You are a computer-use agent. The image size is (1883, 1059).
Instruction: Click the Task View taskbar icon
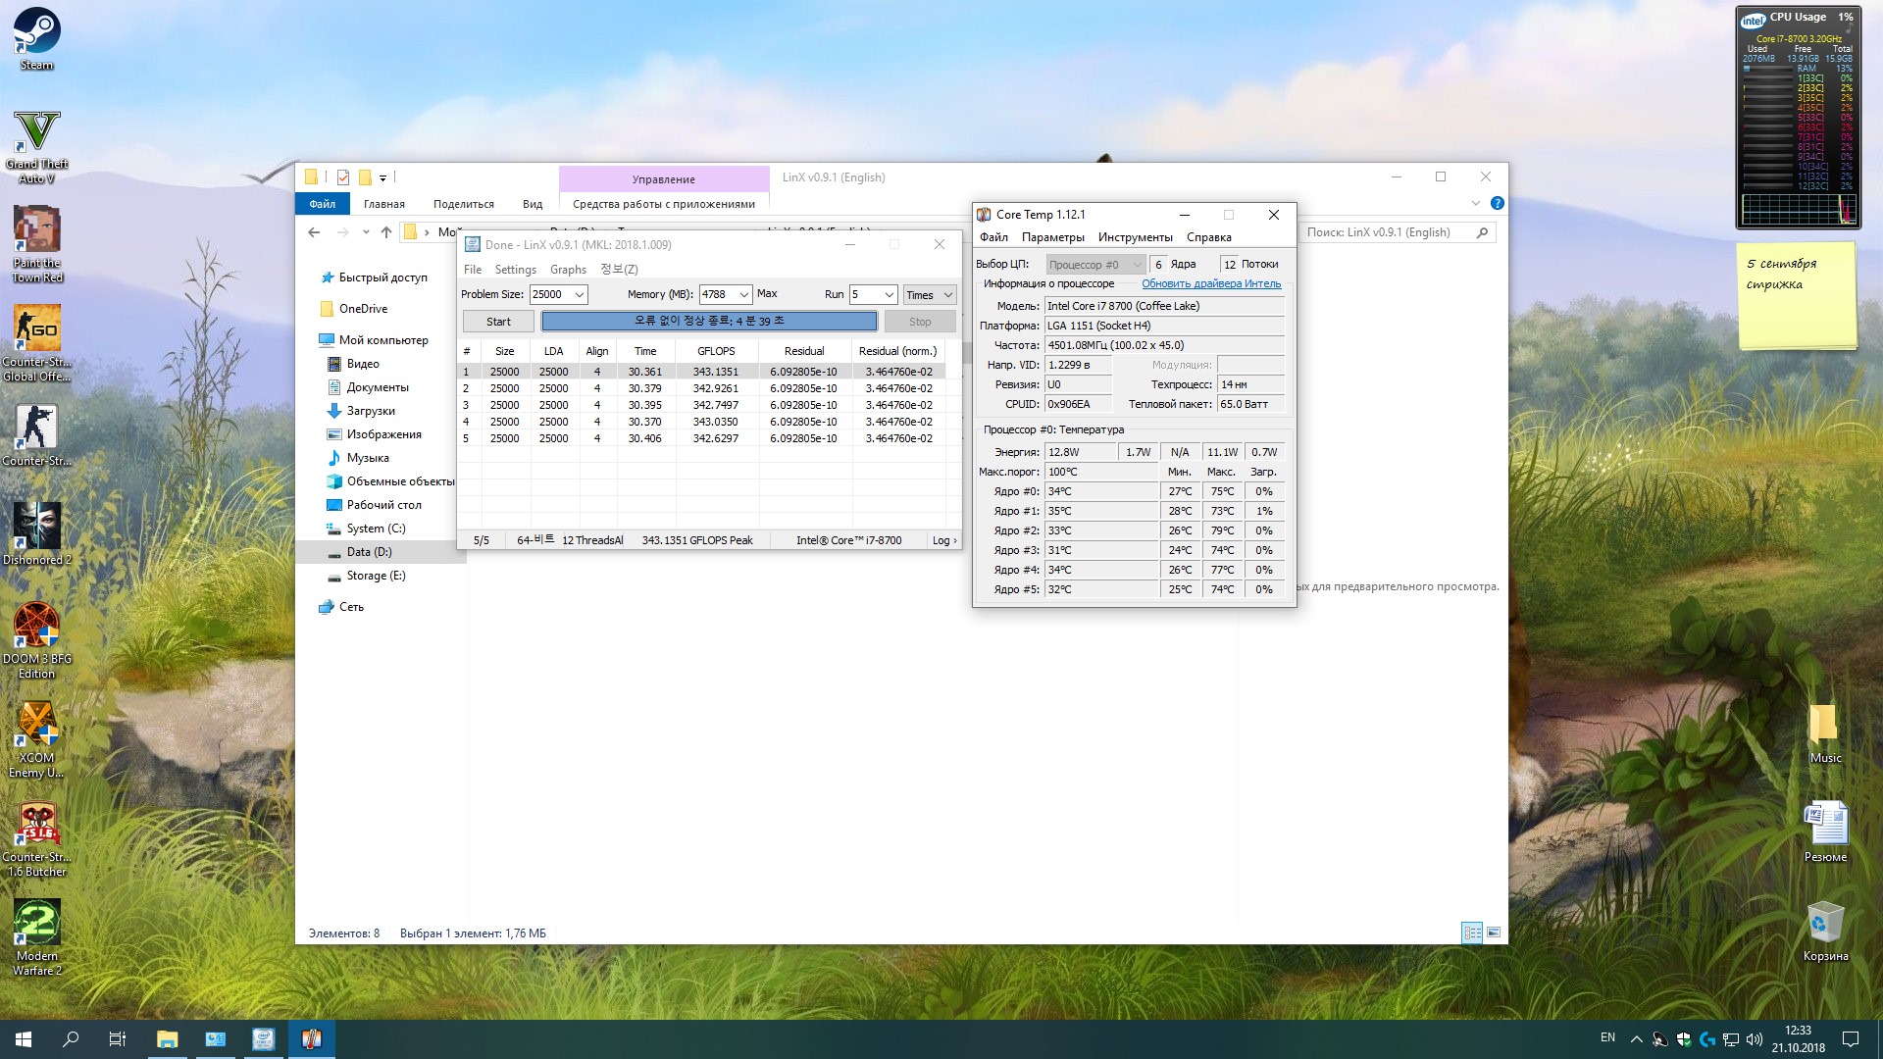(x=117, y=1039)
